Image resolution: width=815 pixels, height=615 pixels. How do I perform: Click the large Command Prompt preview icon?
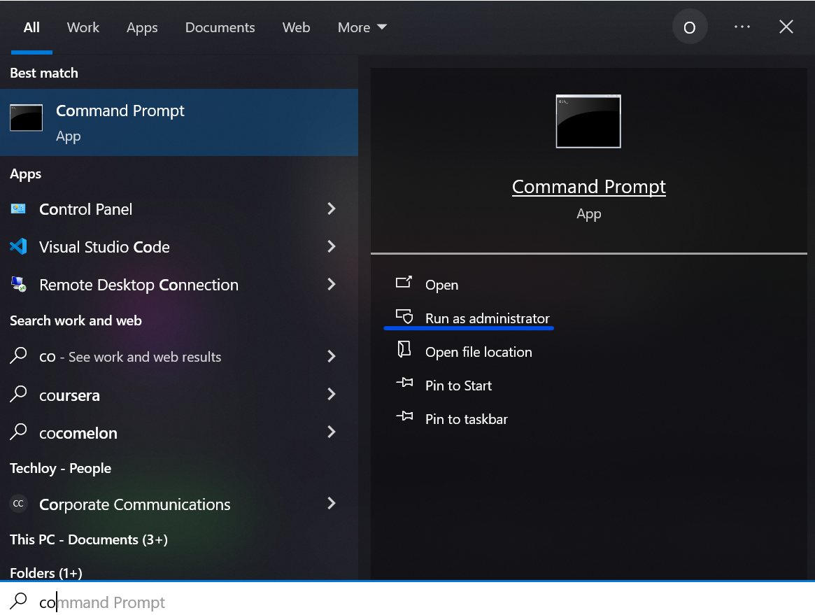tap(588, 122)
